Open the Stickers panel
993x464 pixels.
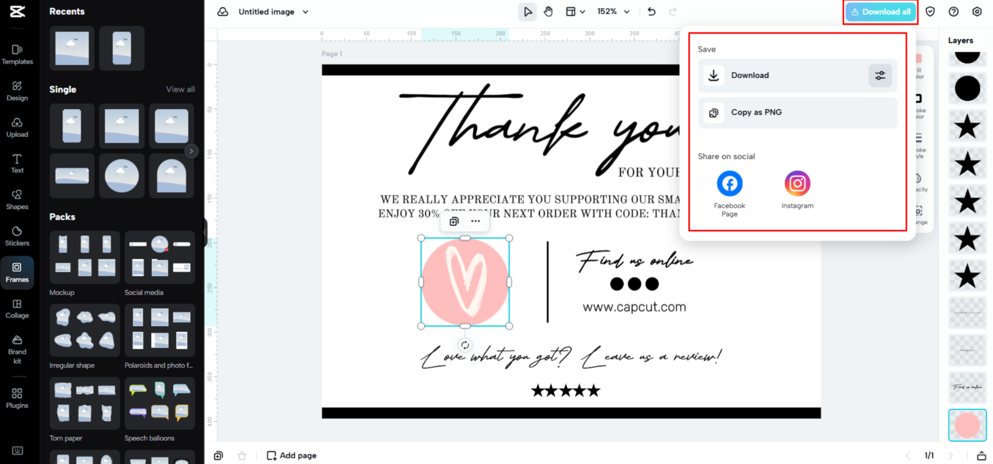(17, 235)
